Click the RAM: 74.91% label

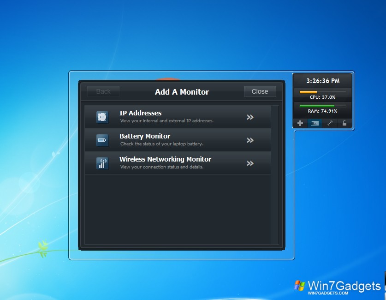(x=322, y=111)
